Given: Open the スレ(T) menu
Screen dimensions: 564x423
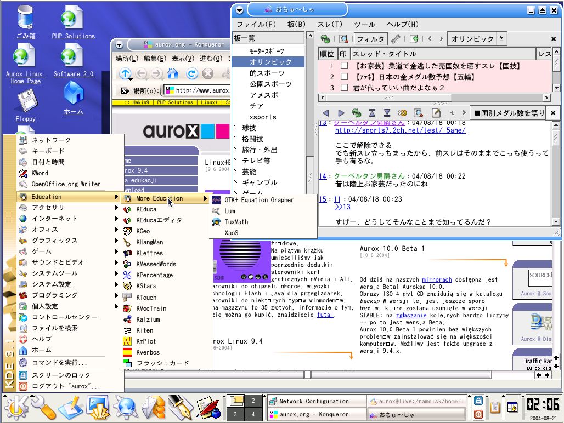Looking at the screenshot, I should pos(330,25).
